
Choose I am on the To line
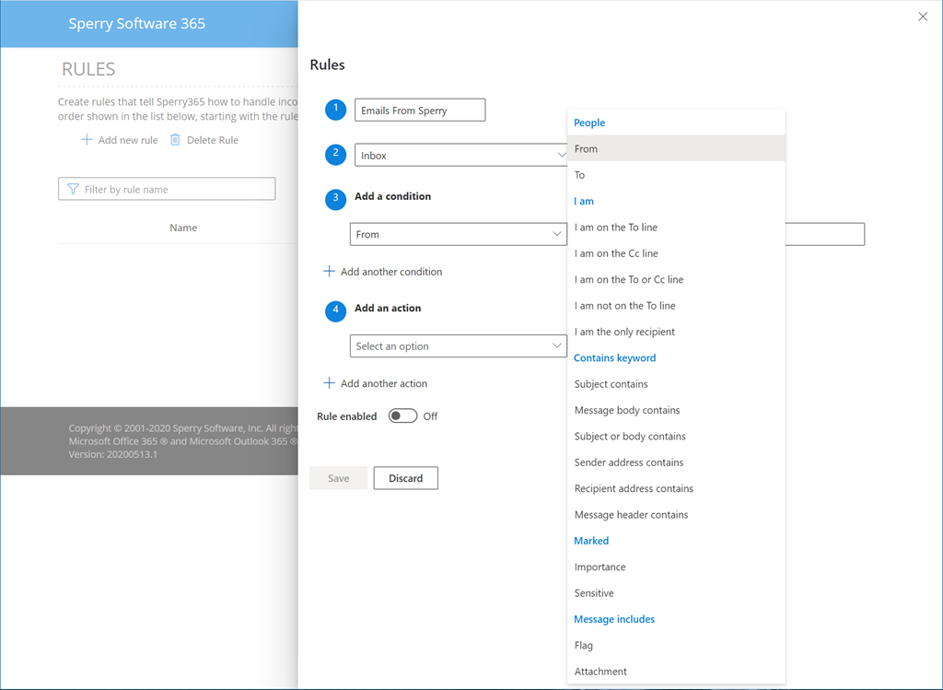click(676, 228)
